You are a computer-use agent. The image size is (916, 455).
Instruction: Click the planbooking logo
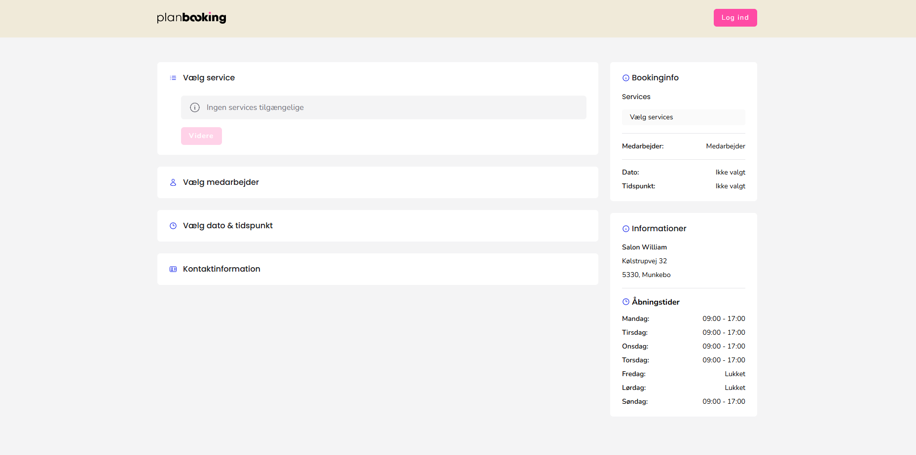tap(191, 18)
